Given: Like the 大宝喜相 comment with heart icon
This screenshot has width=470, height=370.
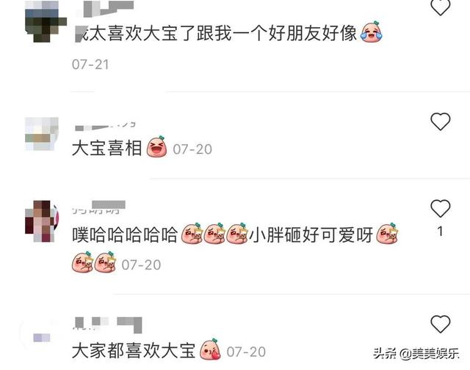Looking at the screenshot, I should coord(441,121).
